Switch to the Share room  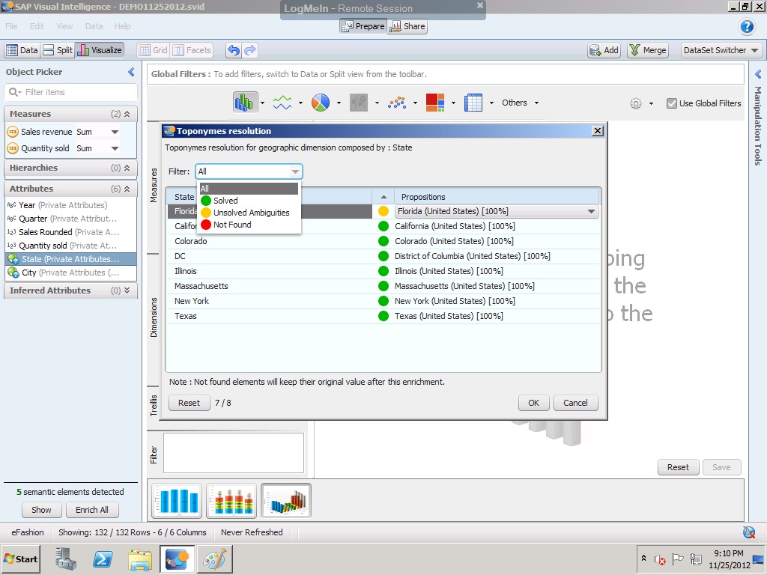[407, 26]
